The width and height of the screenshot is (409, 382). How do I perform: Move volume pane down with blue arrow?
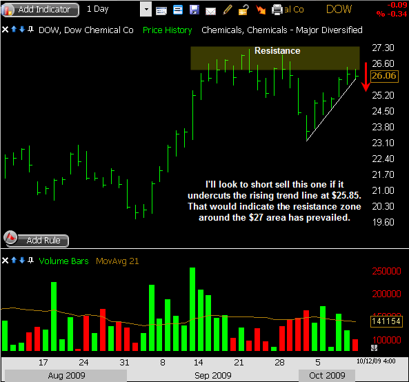(22, 260)
